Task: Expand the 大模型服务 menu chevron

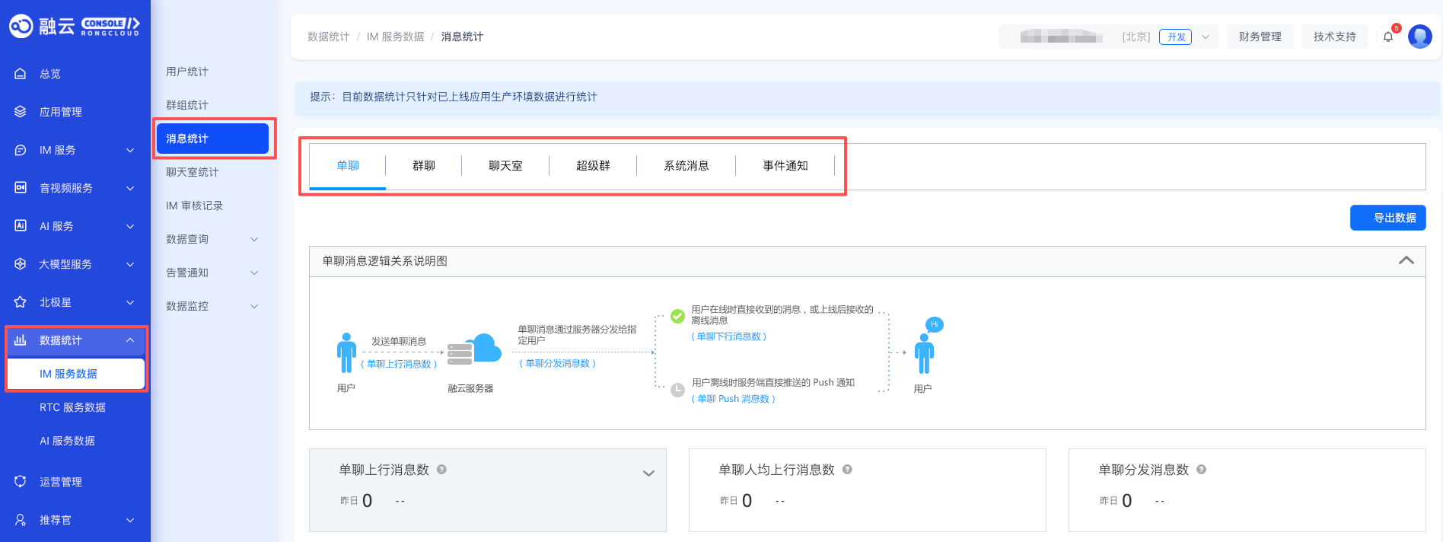Action: coord(130,264)
